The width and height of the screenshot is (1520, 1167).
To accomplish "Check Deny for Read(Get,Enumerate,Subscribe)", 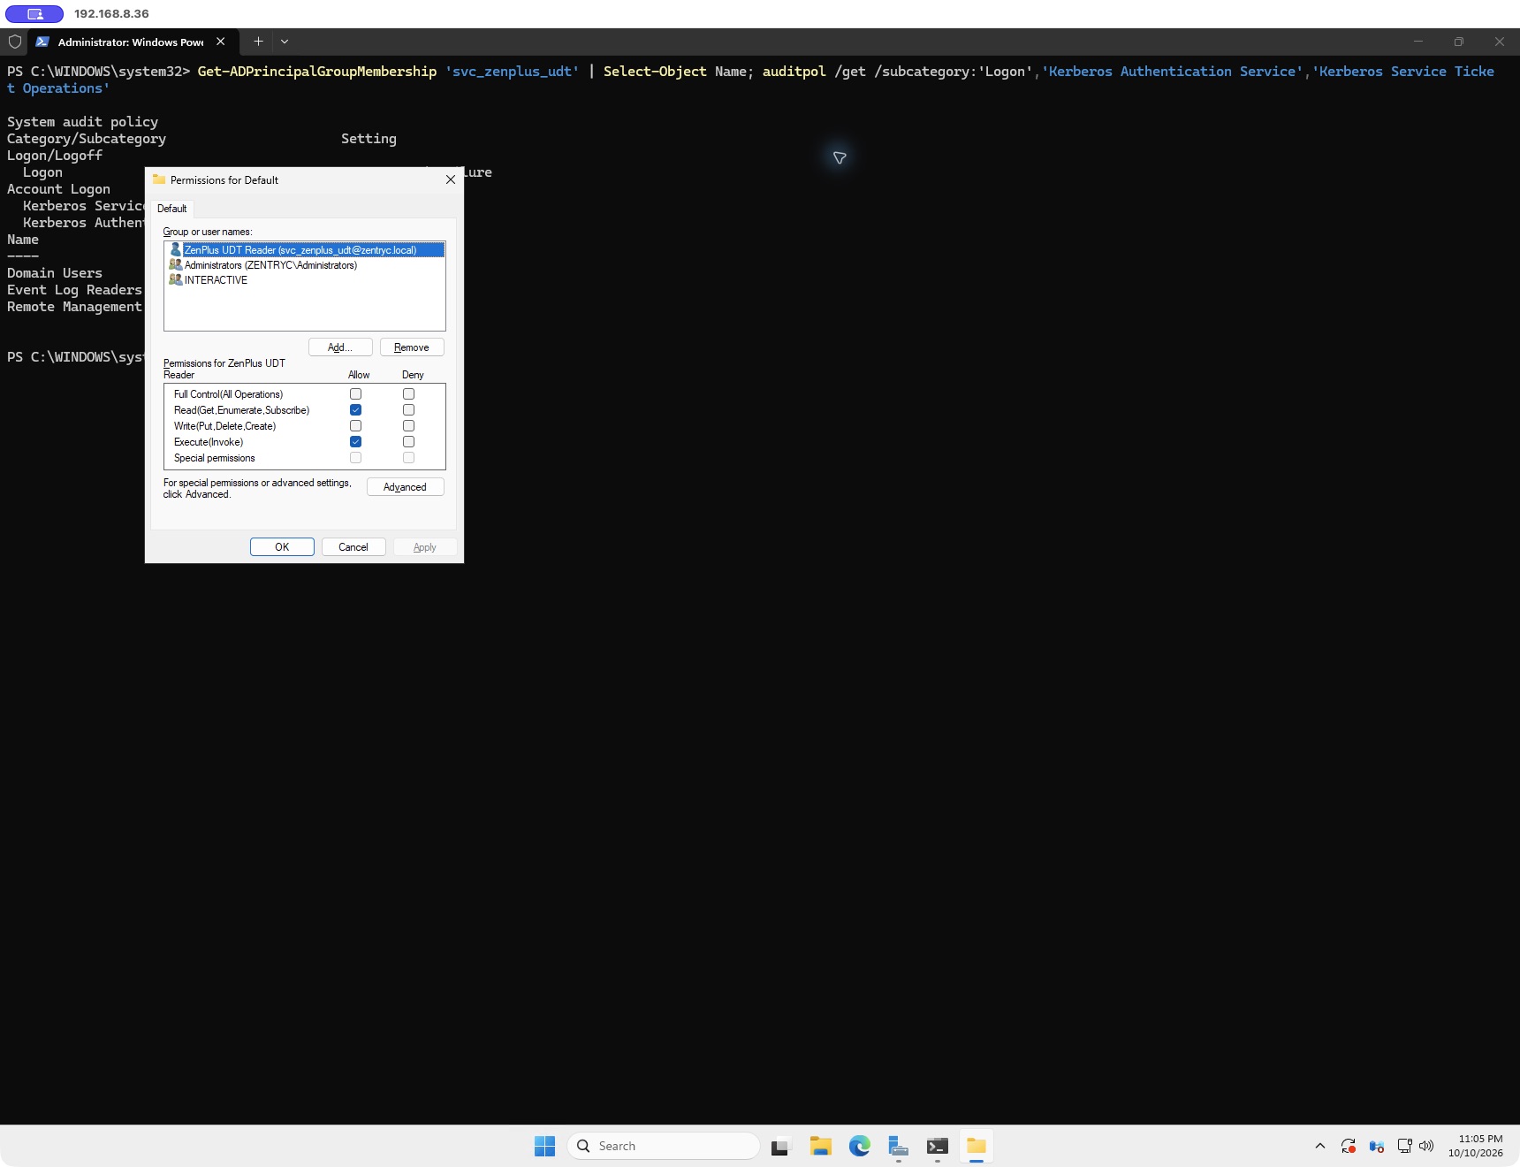I will pos(408,410).
